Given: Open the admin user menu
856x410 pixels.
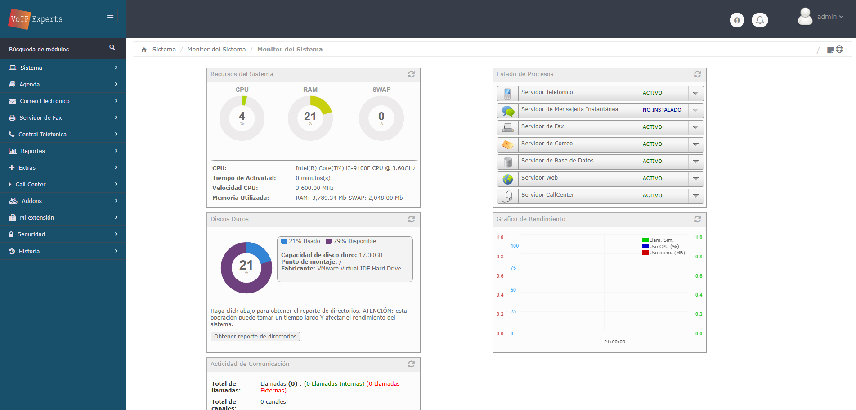Looking at the screenshot, I should [x=828, y=17].
